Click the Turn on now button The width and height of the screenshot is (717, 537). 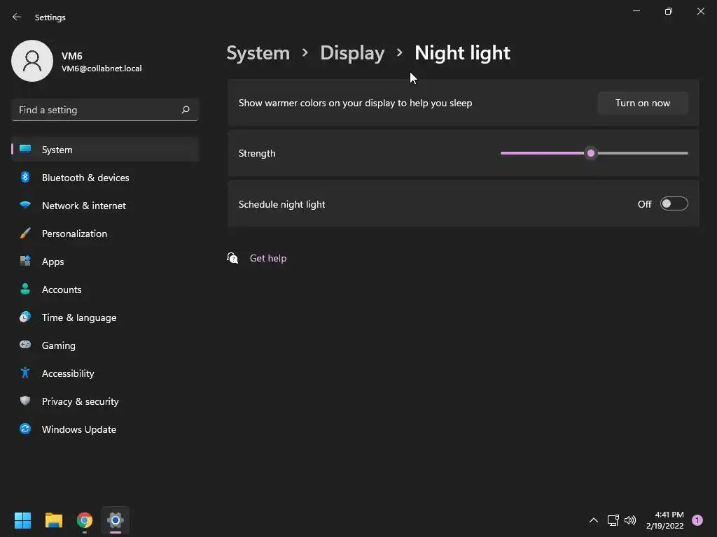(643, 103)
